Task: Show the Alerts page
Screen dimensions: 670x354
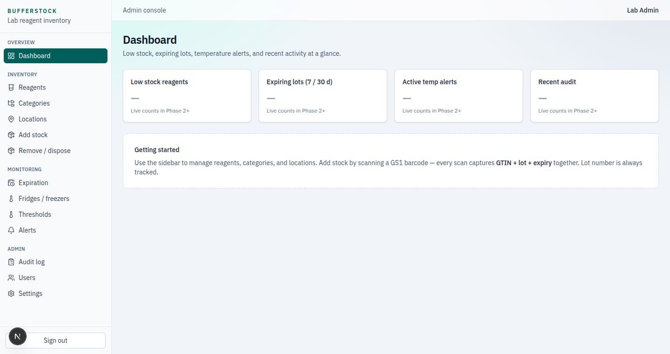Action: (x=55, y=230)
